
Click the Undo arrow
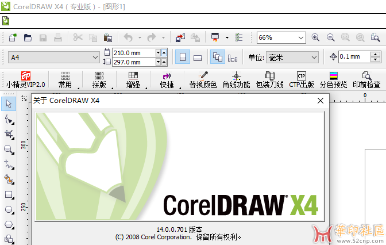point(128,37)
